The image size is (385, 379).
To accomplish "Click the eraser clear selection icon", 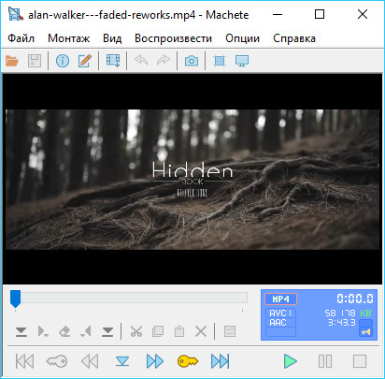I will [x=64, y=331].
